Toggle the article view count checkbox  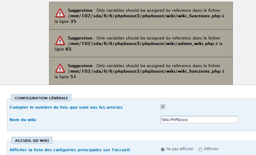tap(163, 107)
